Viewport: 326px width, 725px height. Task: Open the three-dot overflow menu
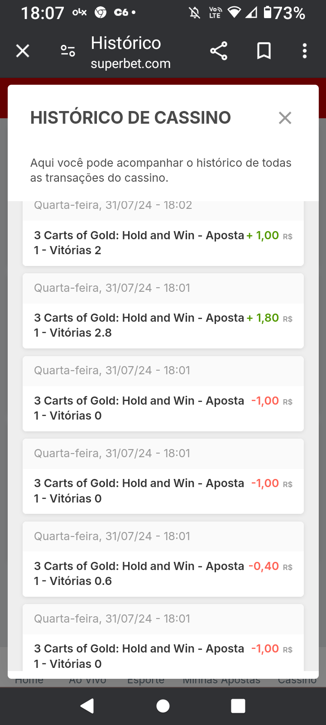click(x=305, y=51)
